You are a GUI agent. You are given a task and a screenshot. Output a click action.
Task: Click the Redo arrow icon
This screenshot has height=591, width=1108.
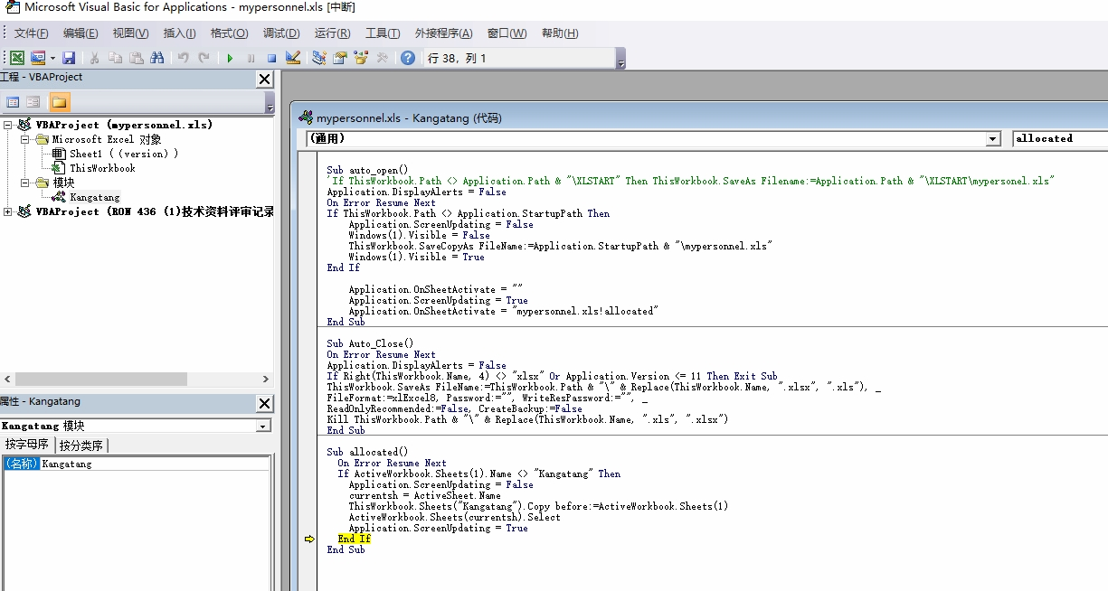[x=204, y=58]
